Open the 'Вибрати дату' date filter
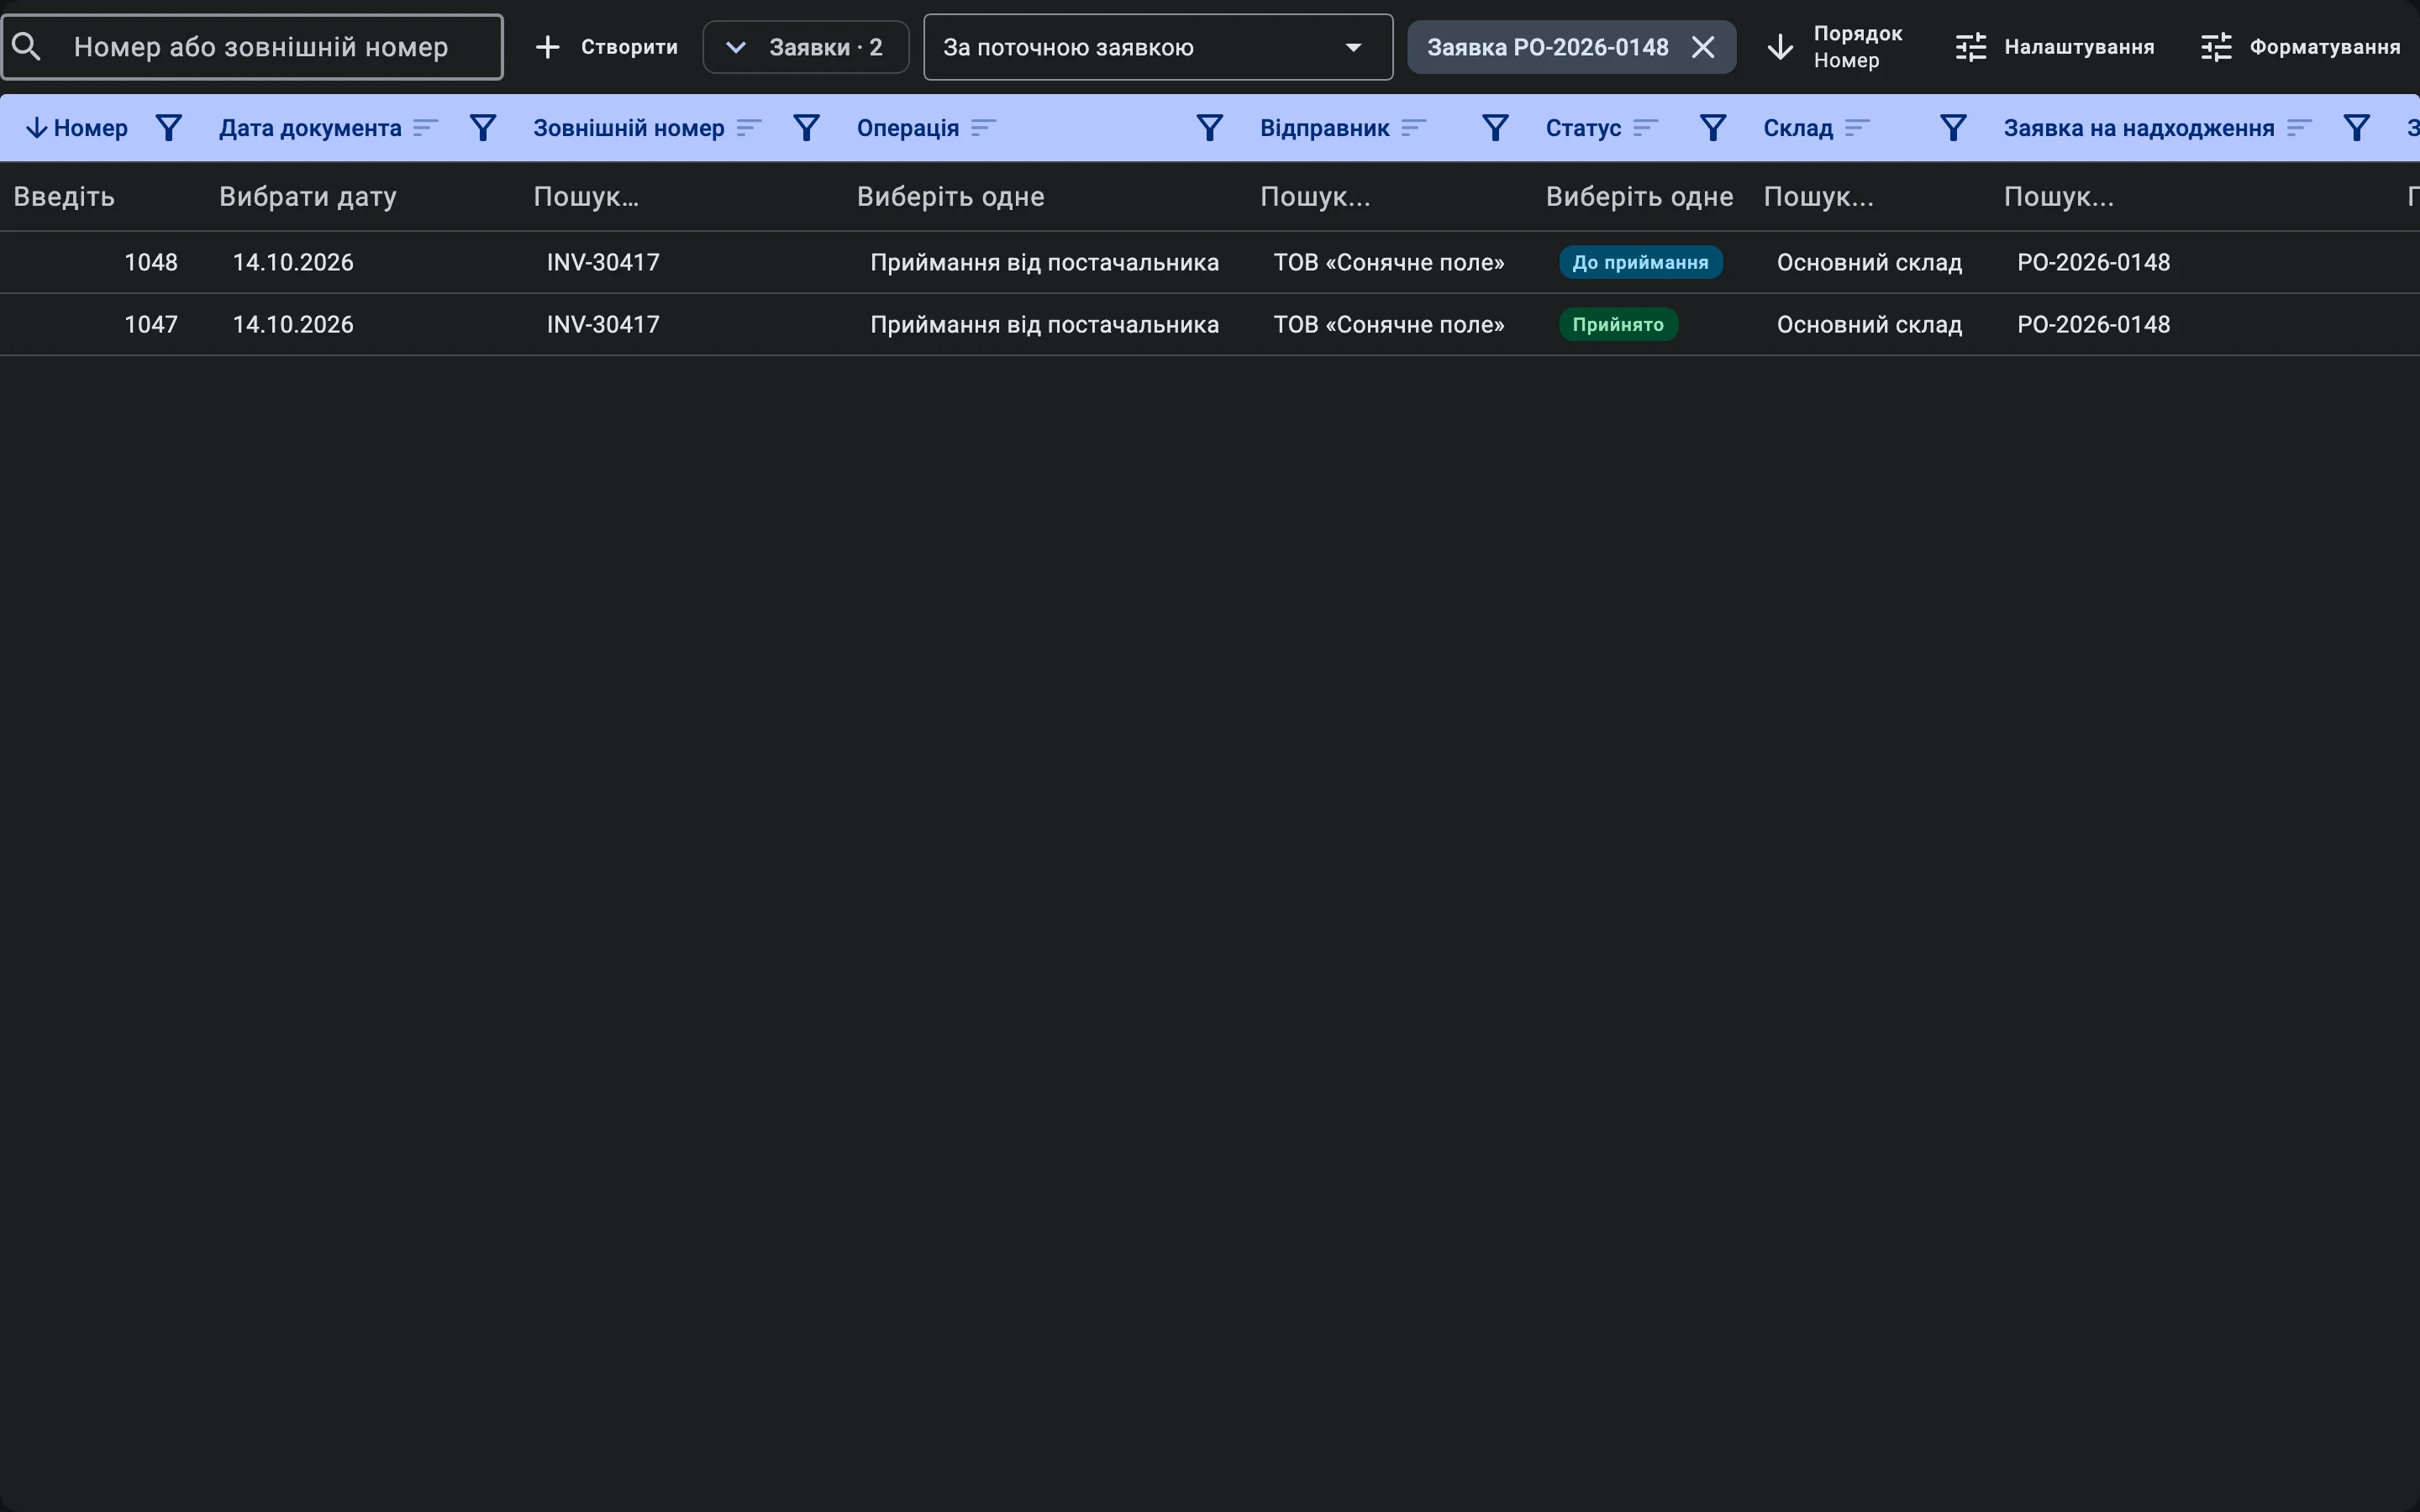 point(362,197)
